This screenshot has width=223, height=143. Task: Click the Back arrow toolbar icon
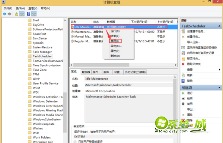[x=4, y=14]
